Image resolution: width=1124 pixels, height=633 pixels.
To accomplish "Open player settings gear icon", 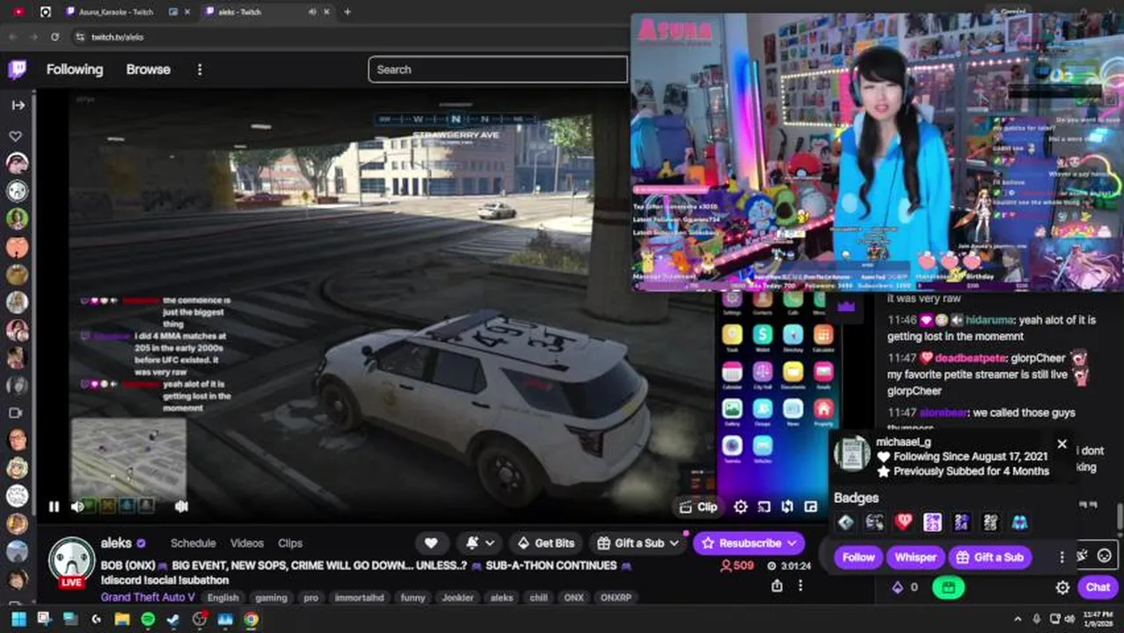I will point(741,506).
